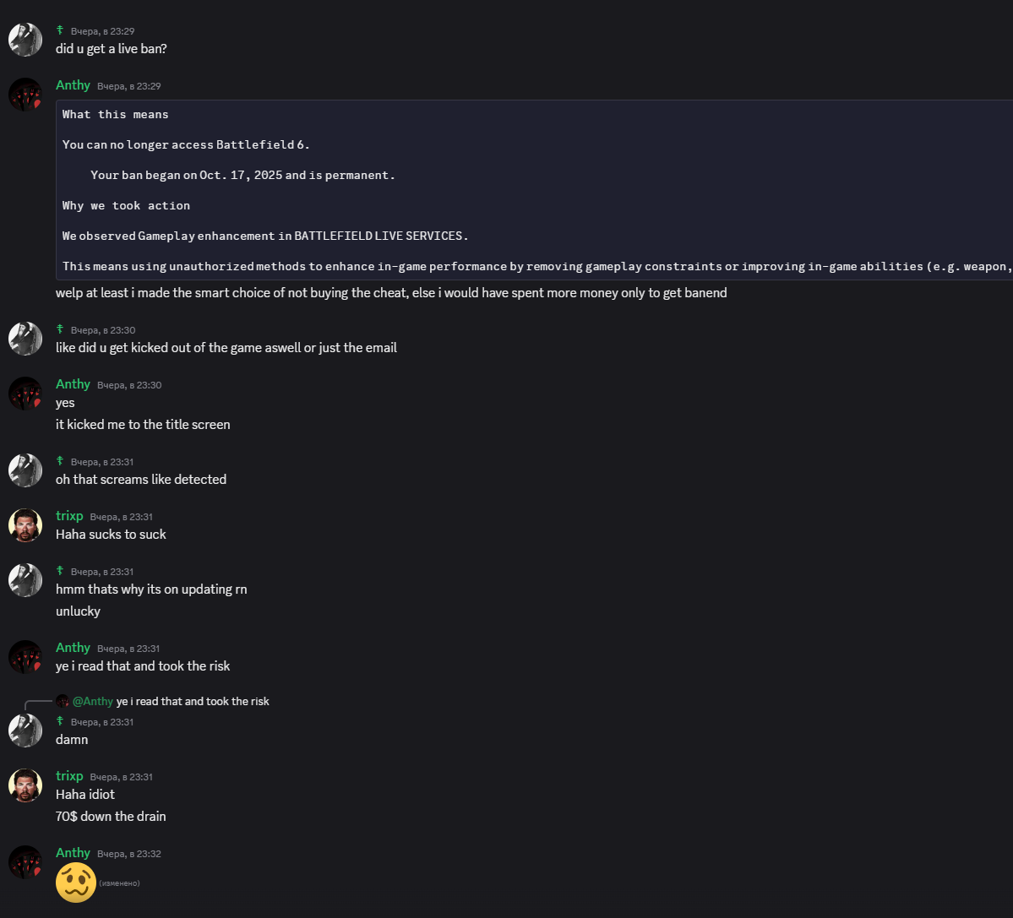
Task: Open Anthy's avatar beside the ban notice message
Action: [25, 95]
